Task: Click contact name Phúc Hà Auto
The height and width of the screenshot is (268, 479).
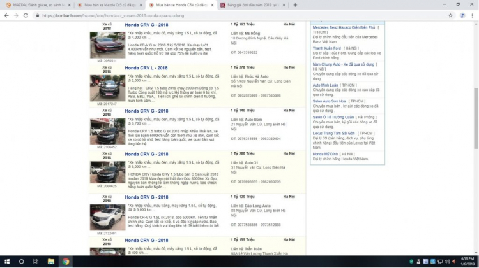Action: (x=257, y=77)
